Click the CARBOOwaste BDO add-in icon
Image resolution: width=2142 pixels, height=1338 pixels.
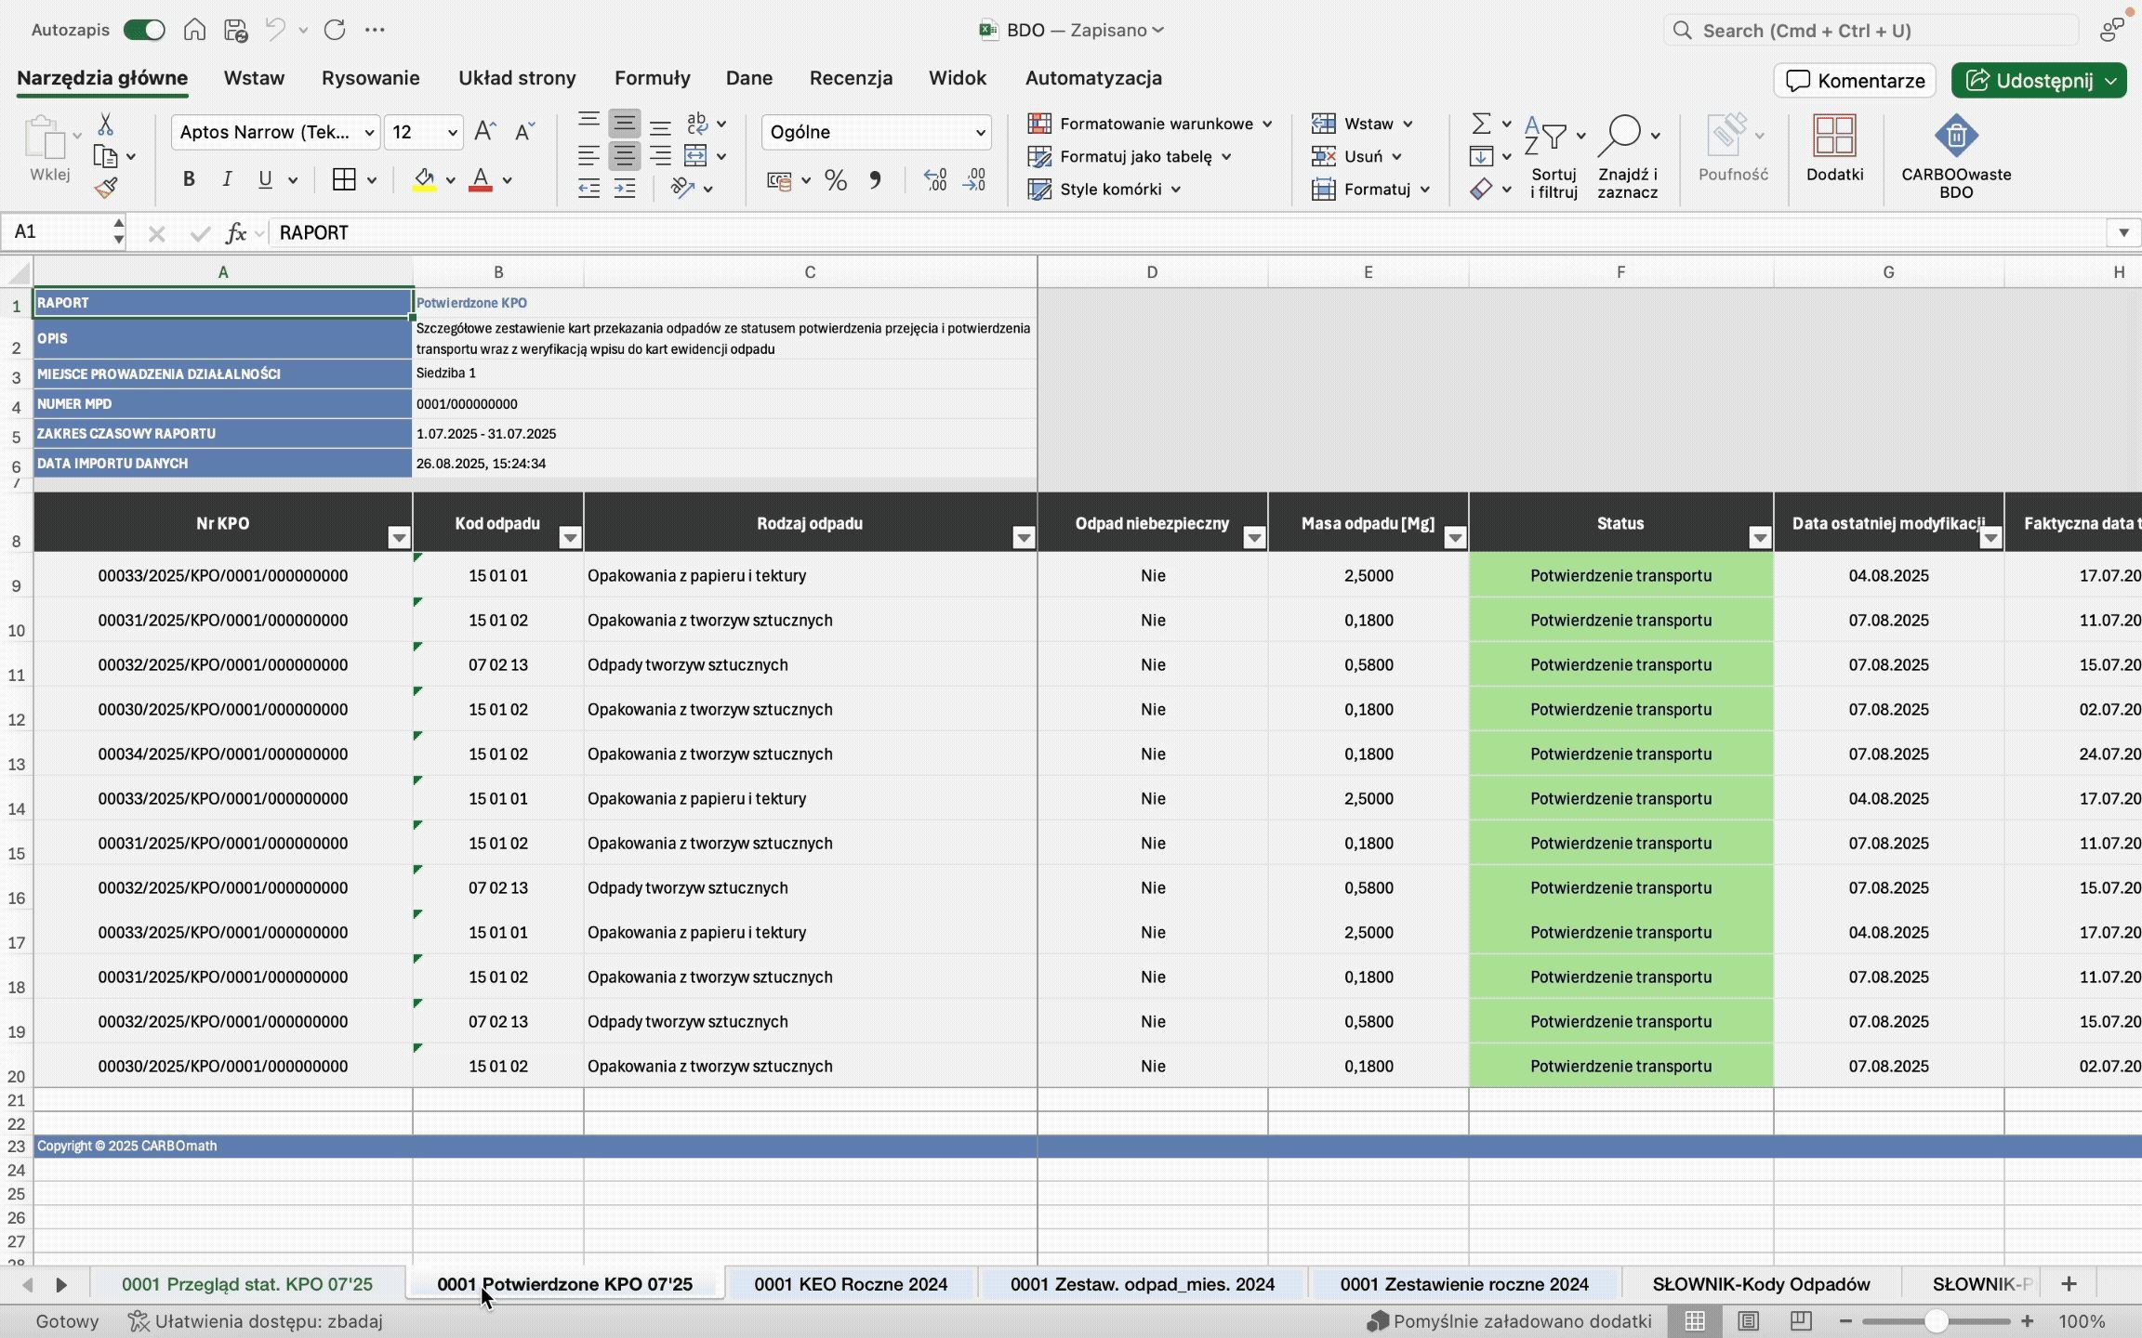[1955, 137]
